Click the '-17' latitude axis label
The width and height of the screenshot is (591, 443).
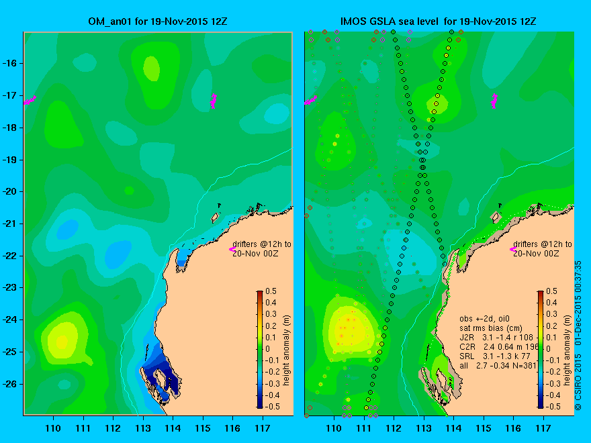point(9,95)
